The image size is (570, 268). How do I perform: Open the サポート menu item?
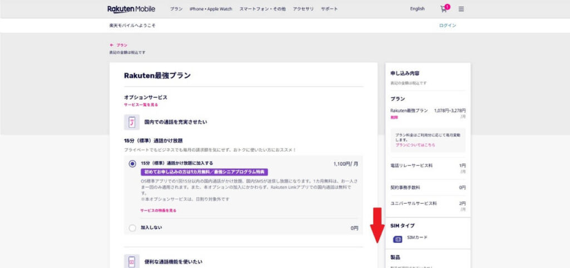point(330,9)
